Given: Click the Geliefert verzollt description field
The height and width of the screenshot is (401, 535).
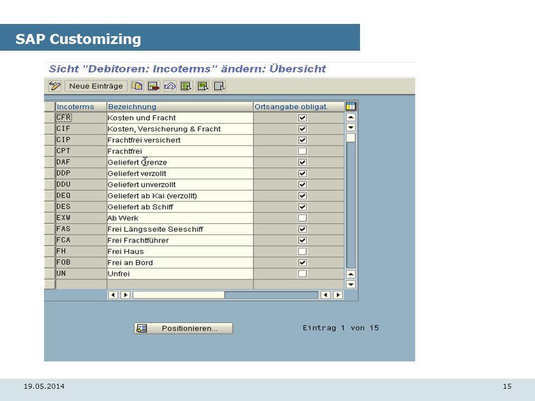Looking at the screenshot, I should pos(180,173).
